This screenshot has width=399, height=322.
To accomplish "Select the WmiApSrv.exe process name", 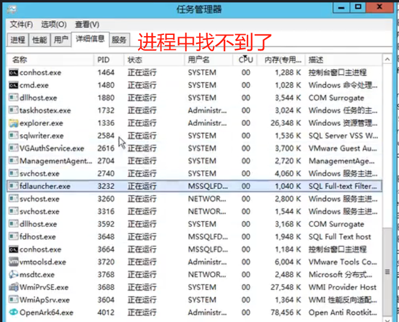I will pos(45,300).
